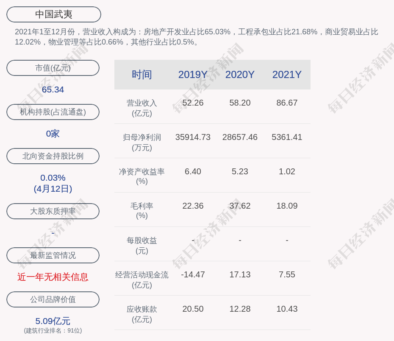Select net profit value 5361.41
394x341 pixels.
click(287, 137)
